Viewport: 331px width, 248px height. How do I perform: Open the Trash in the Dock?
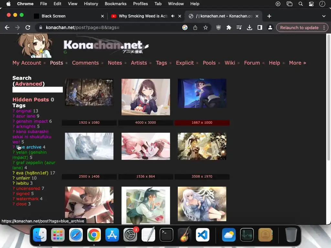[291, 235]
